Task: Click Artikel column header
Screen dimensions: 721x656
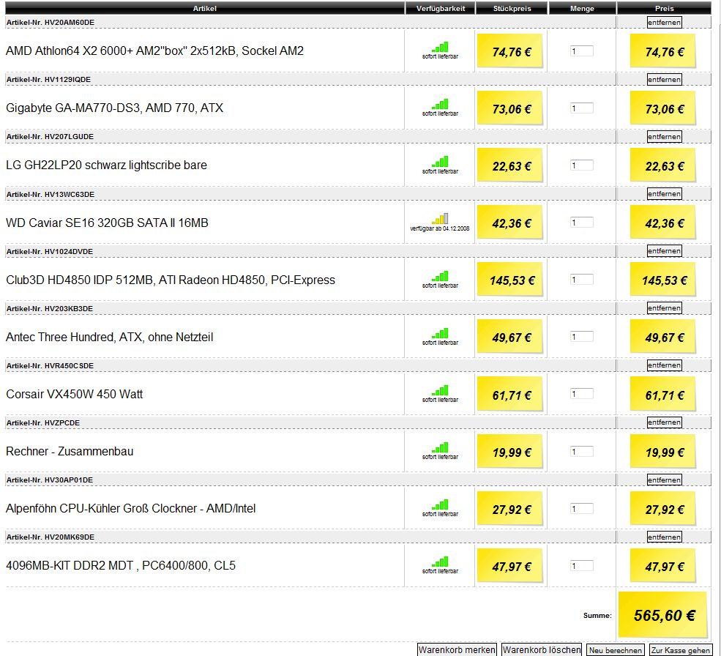Action: [205, 8]
